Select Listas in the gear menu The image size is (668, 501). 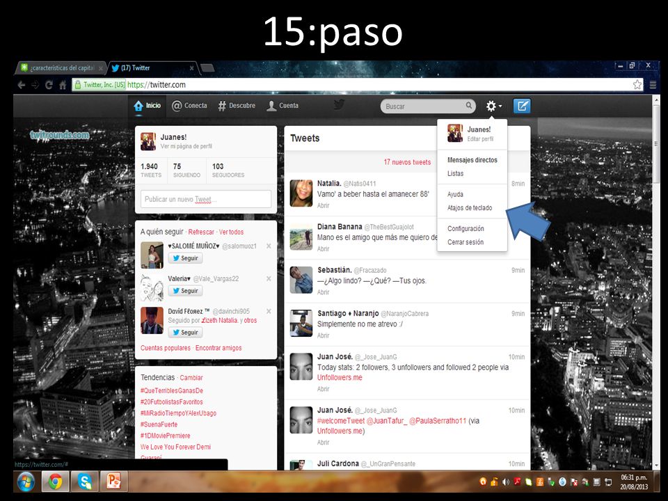tap(455, 173)
